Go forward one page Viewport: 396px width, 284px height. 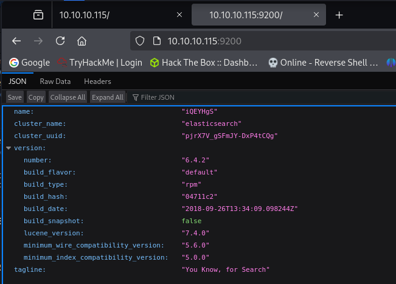coord(38,41)
